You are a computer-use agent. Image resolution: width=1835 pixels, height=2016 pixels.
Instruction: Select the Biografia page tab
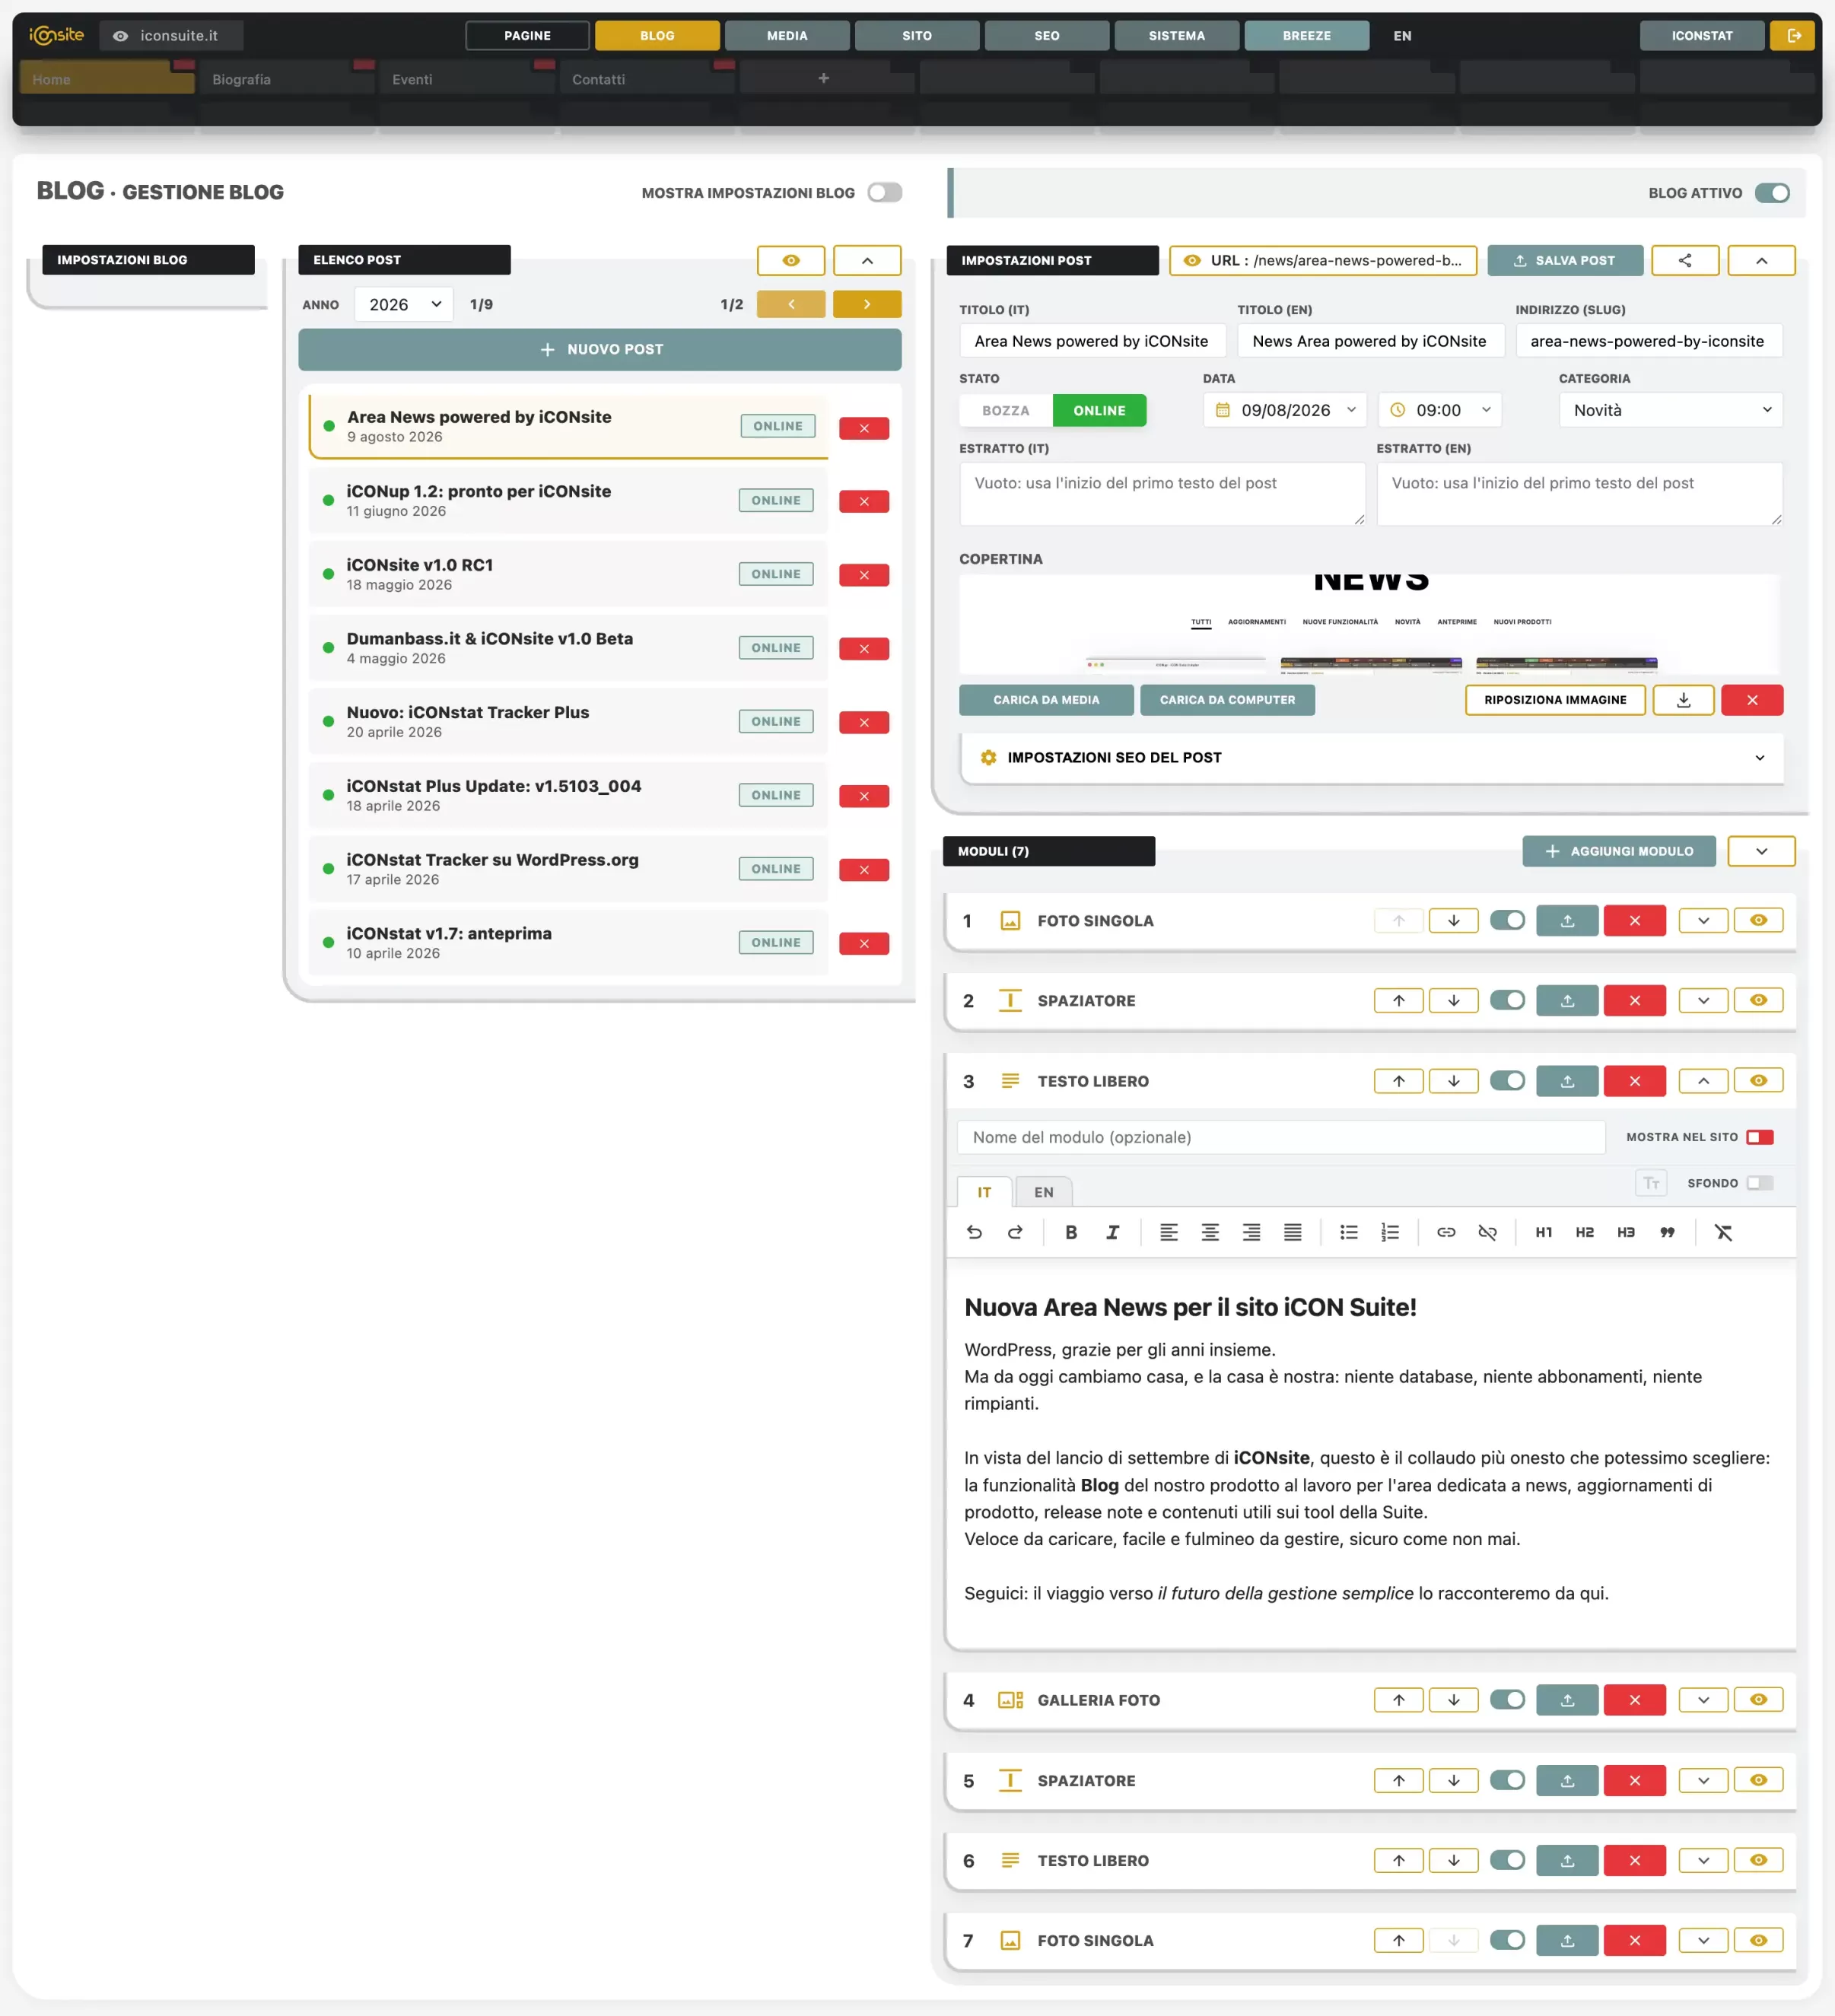coord(285,79)
